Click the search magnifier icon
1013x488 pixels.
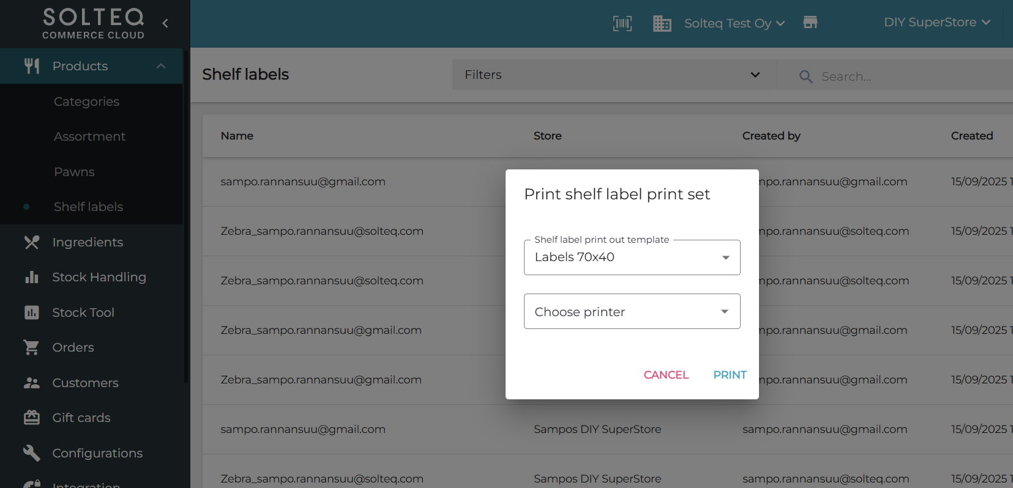click(806, 76)
